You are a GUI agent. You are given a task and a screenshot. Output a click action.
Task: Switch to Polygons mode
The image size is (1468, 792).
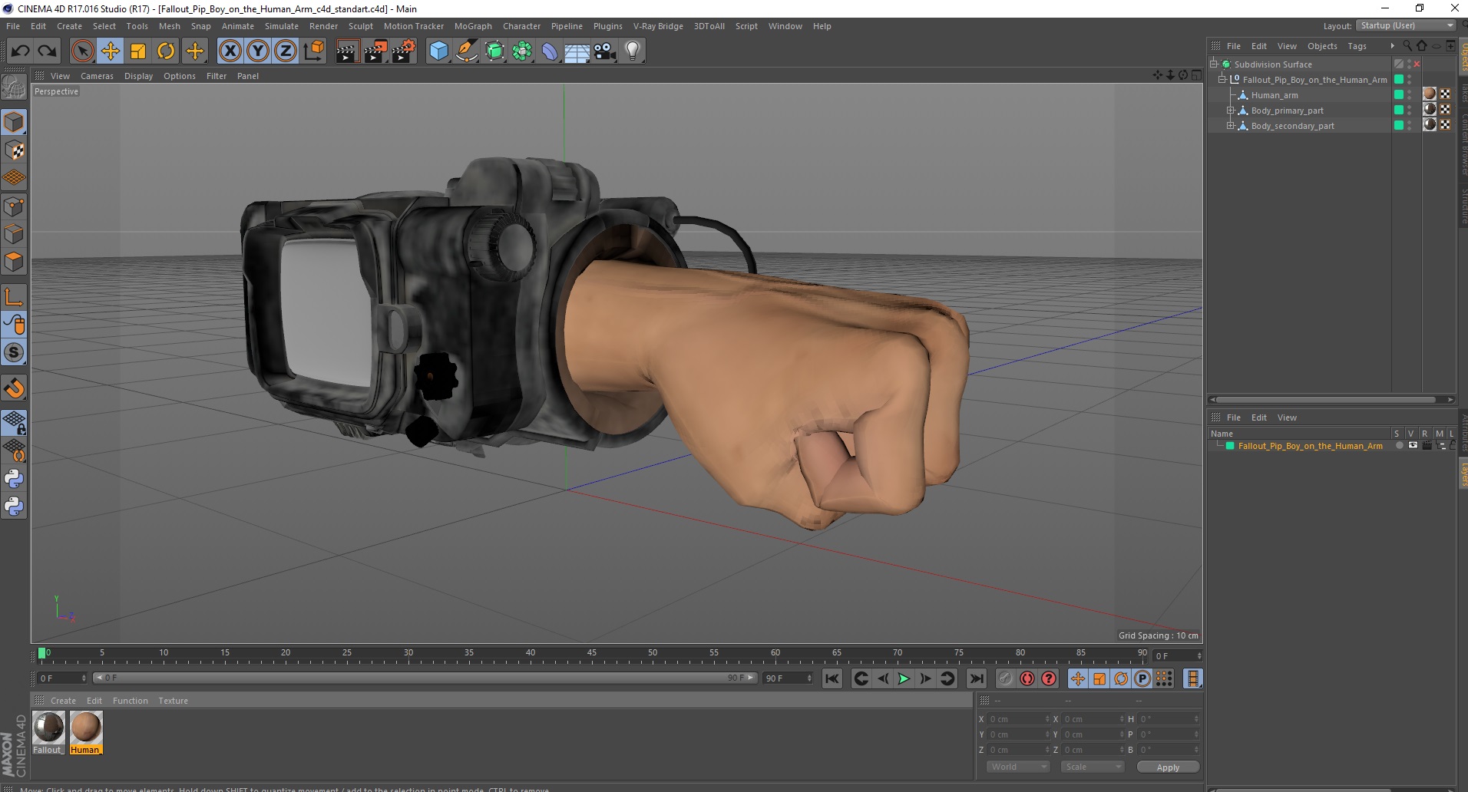tap(14, 262)
